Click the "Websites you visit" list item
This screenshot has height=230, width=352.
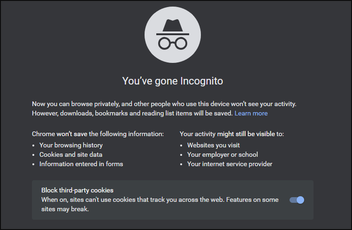click(x=214, y=145)
